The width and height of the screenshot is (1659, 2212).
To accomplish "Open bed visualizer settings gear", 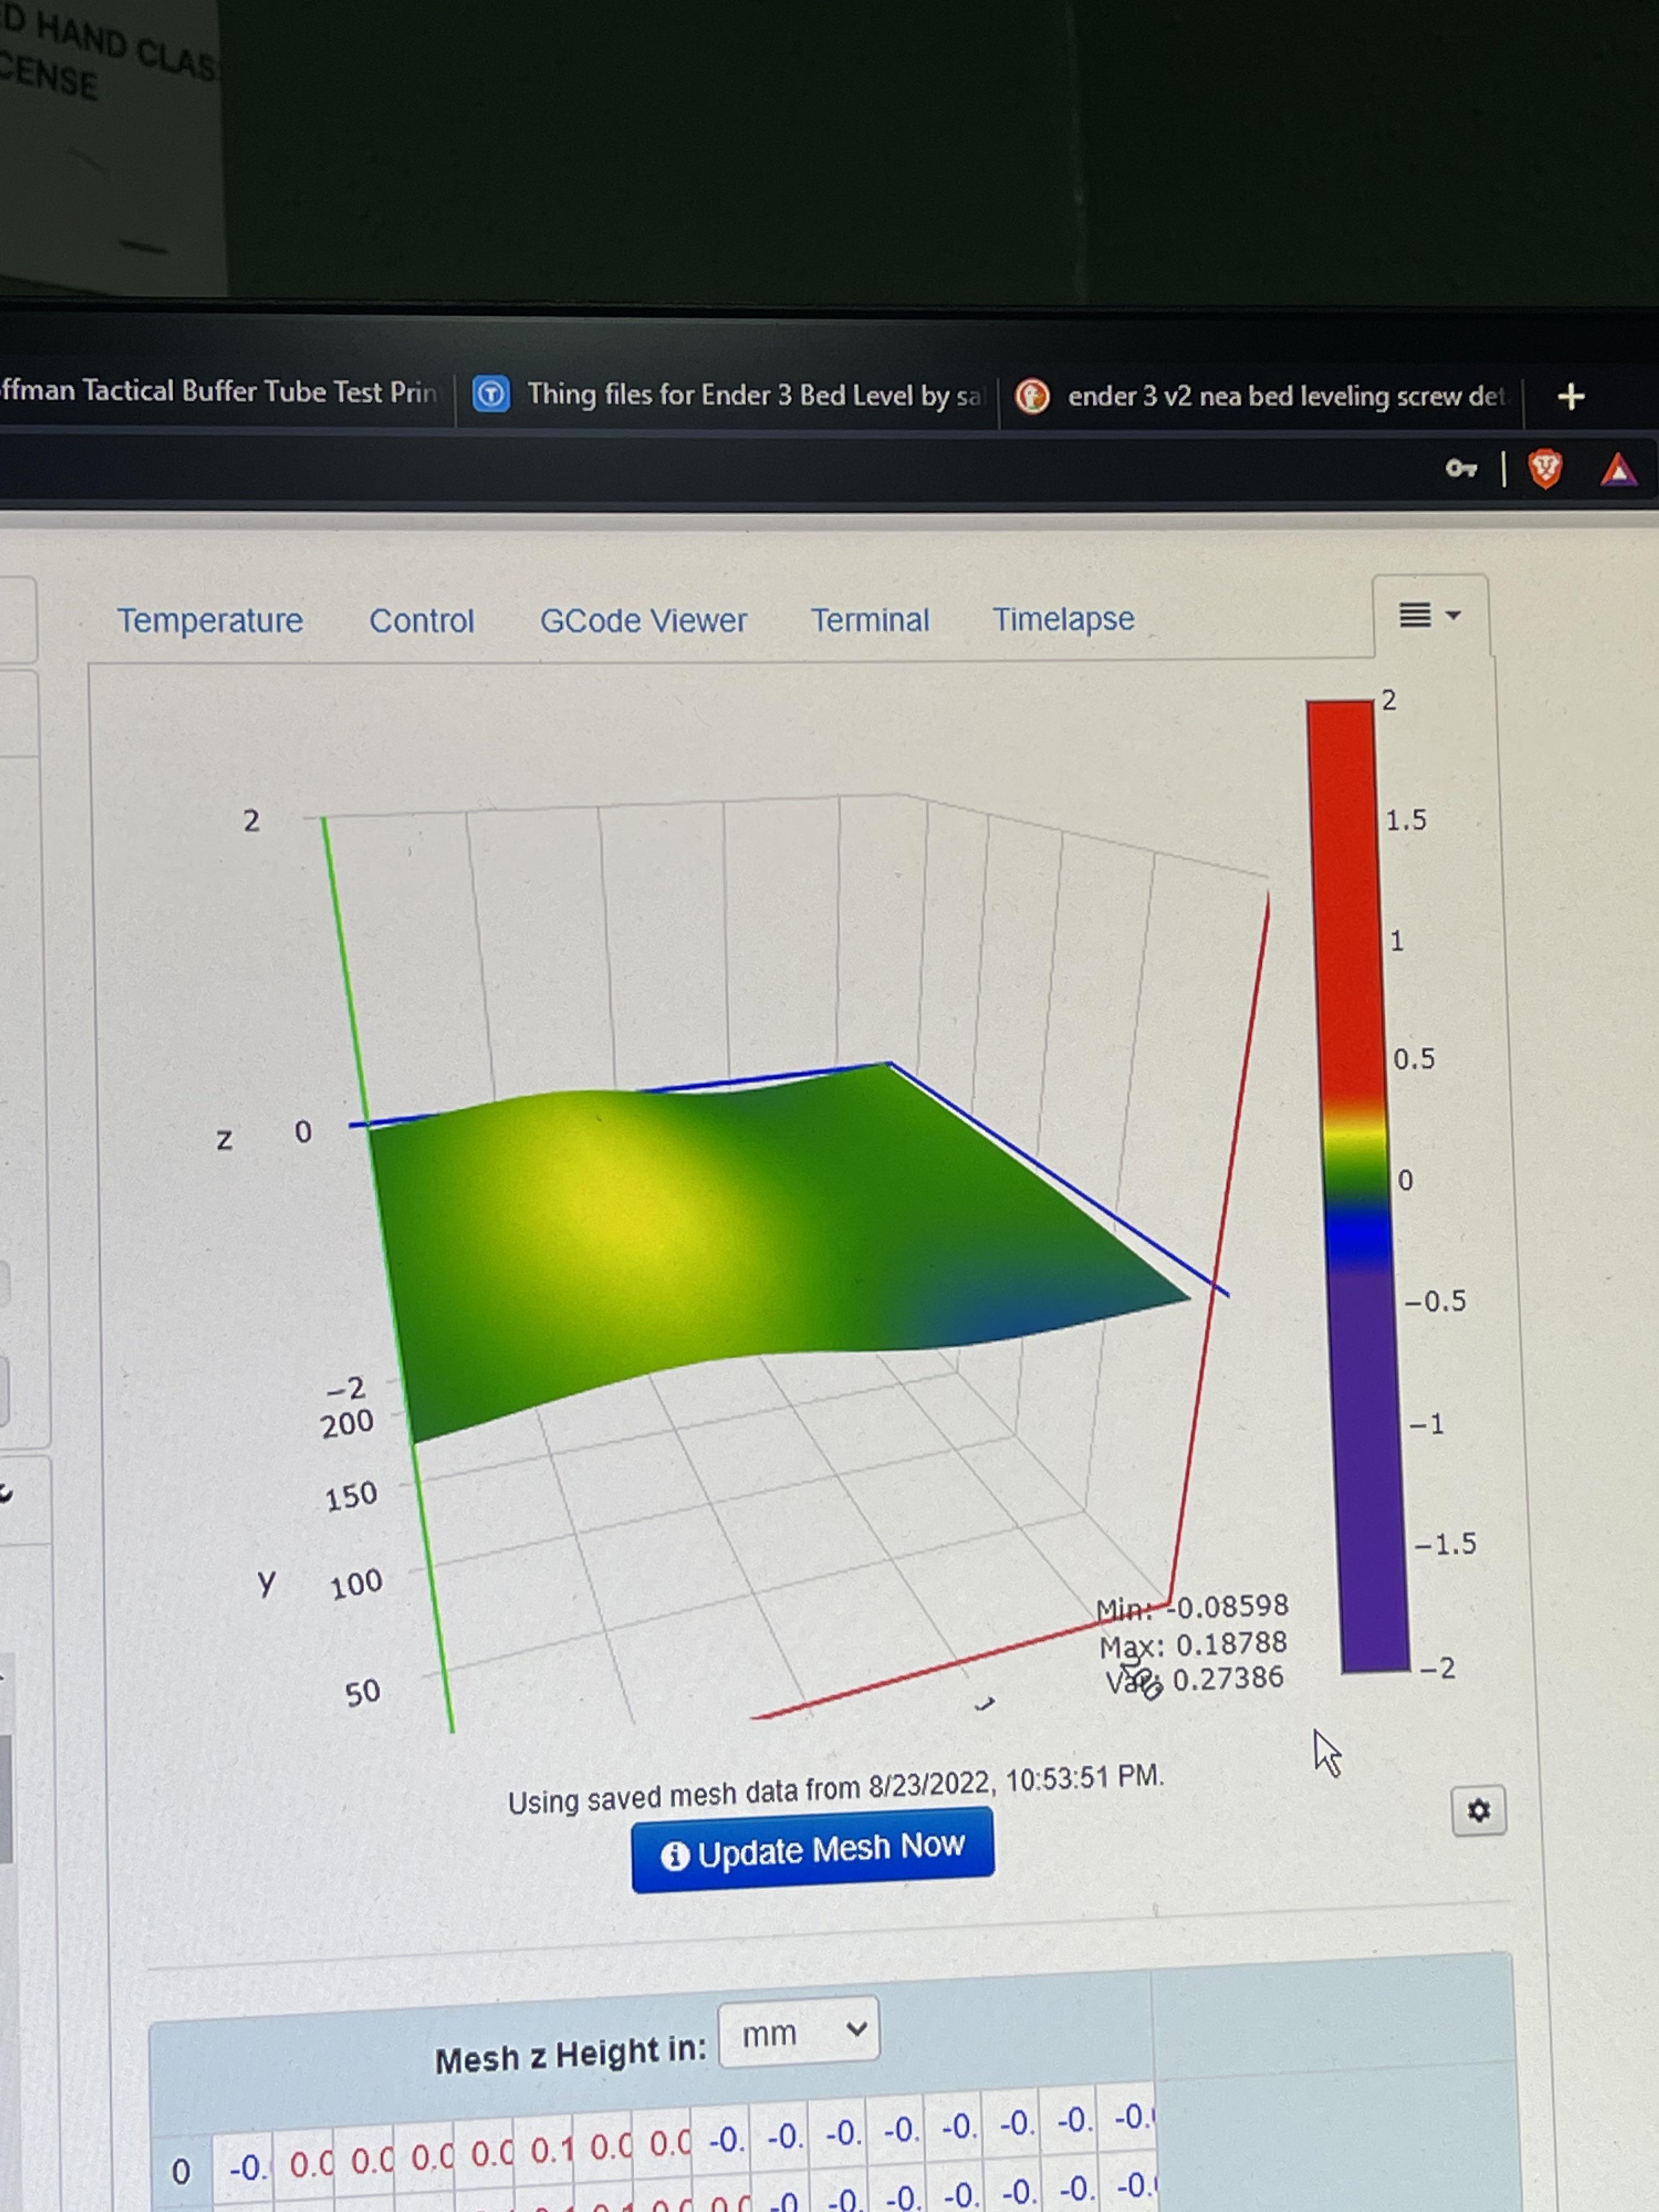I will [x=1478, y=1810].
